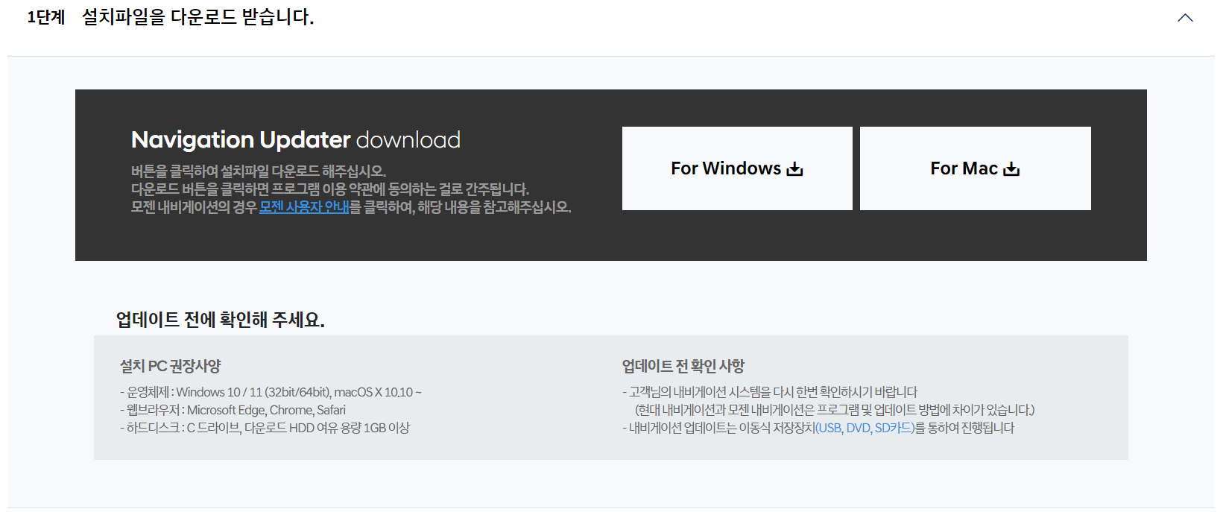This screenshot has height=512, width=1223.
Task: Click the 다운로드 버튼을 클릭하면 프로그램 이용 약관 line
Action: [x=330, y=189]
